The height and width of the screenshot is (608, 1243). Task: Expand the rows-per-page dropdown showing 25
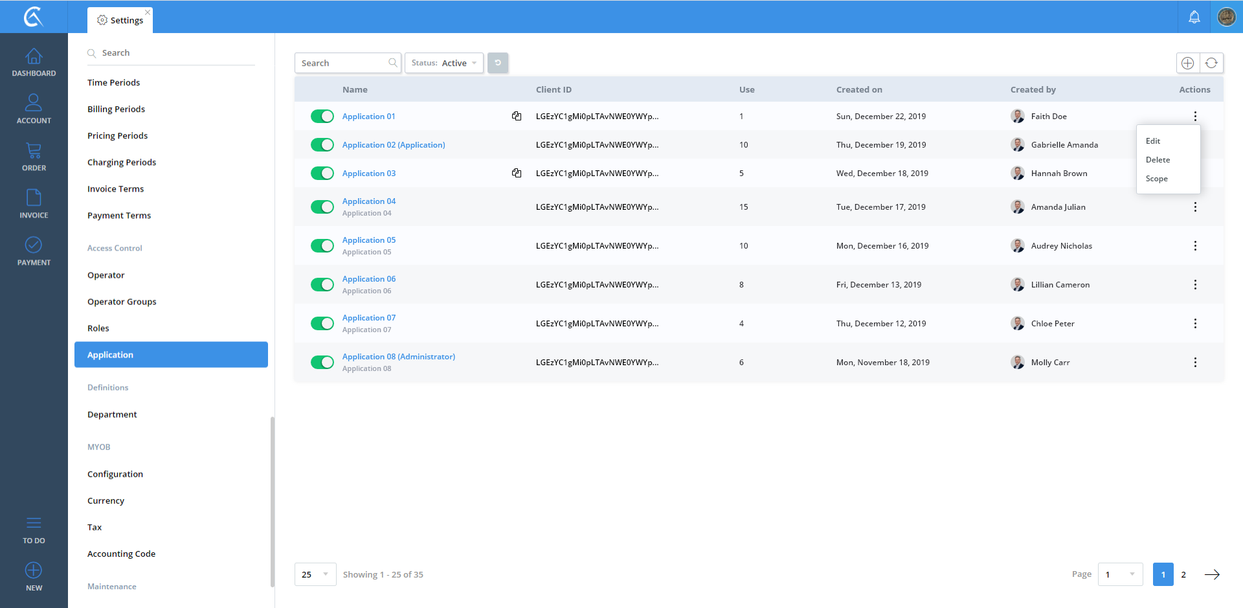point(315,574)
